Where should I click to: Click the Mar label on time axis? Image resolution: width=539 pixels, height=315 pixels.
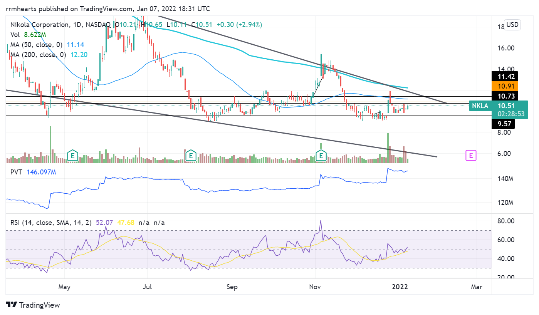[x=477, y=287]
